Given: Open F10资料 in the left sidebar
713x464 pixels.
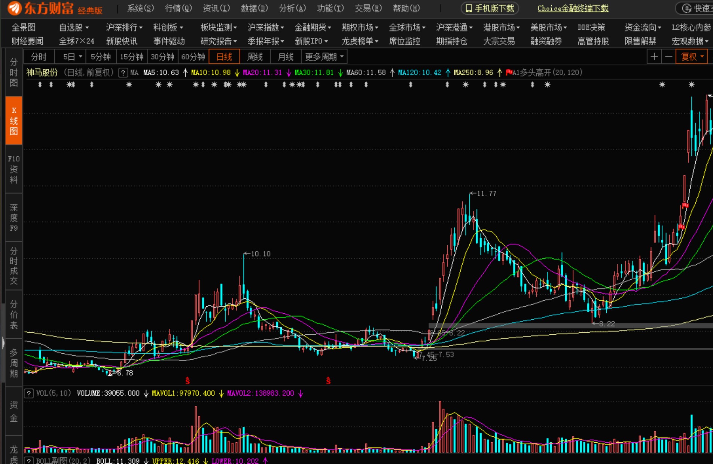Looking at the screenshot, I should point(14,169).
